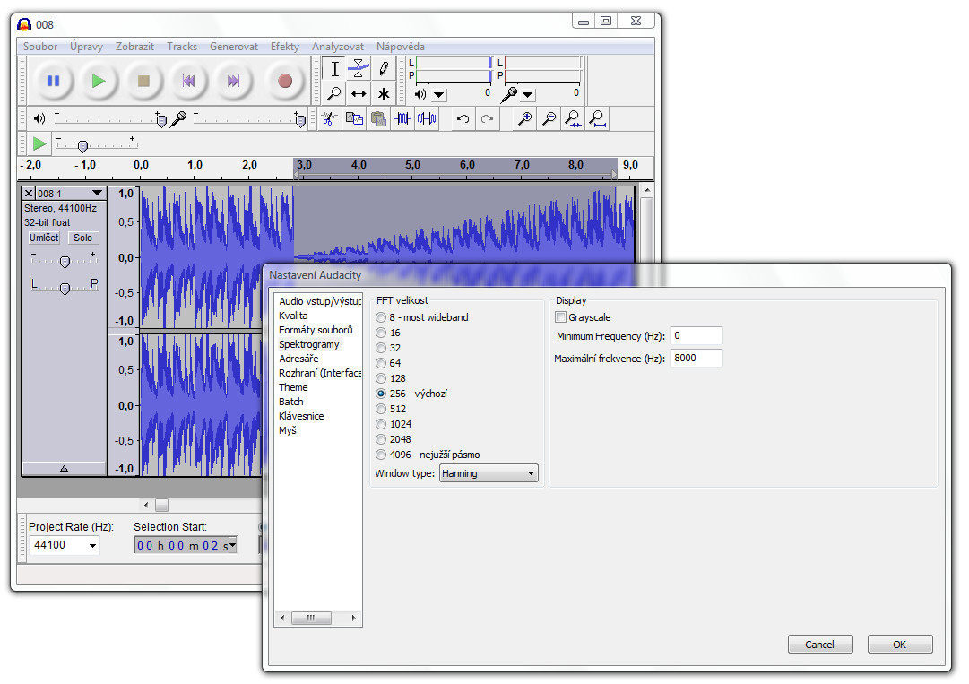The image size is (969, 684).
Task: Click the OK button in settings
Action: click(x=900, y=645)
